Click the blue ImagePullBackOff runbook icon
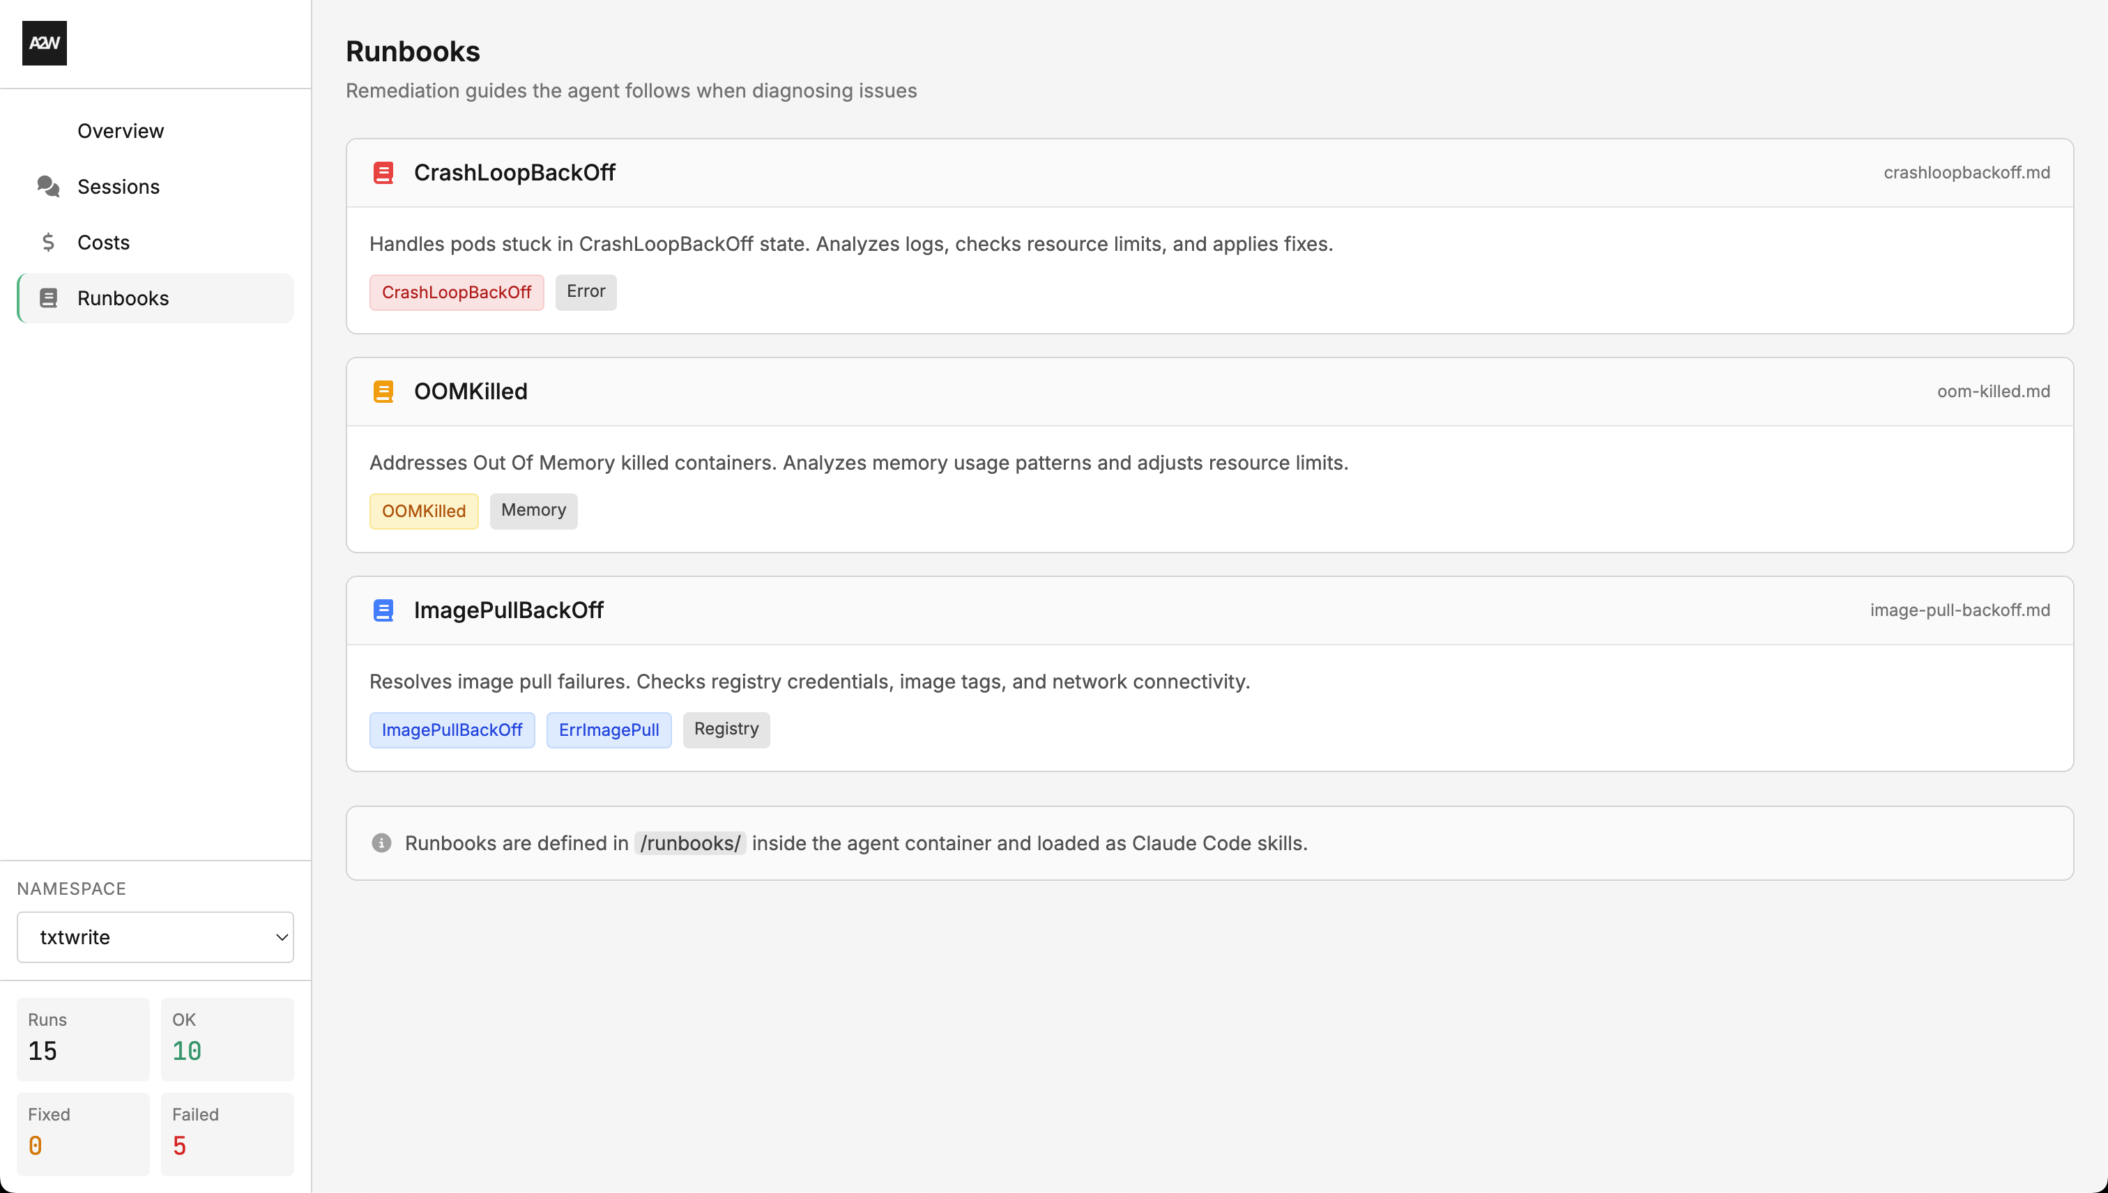This screenshot has height=1193, width=2108. click(383, 610)
